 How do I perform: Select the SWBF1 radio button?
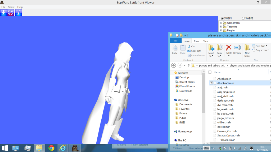[x=222, y=18]
